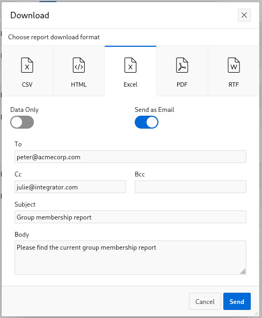Click the Cc field label

18,174
